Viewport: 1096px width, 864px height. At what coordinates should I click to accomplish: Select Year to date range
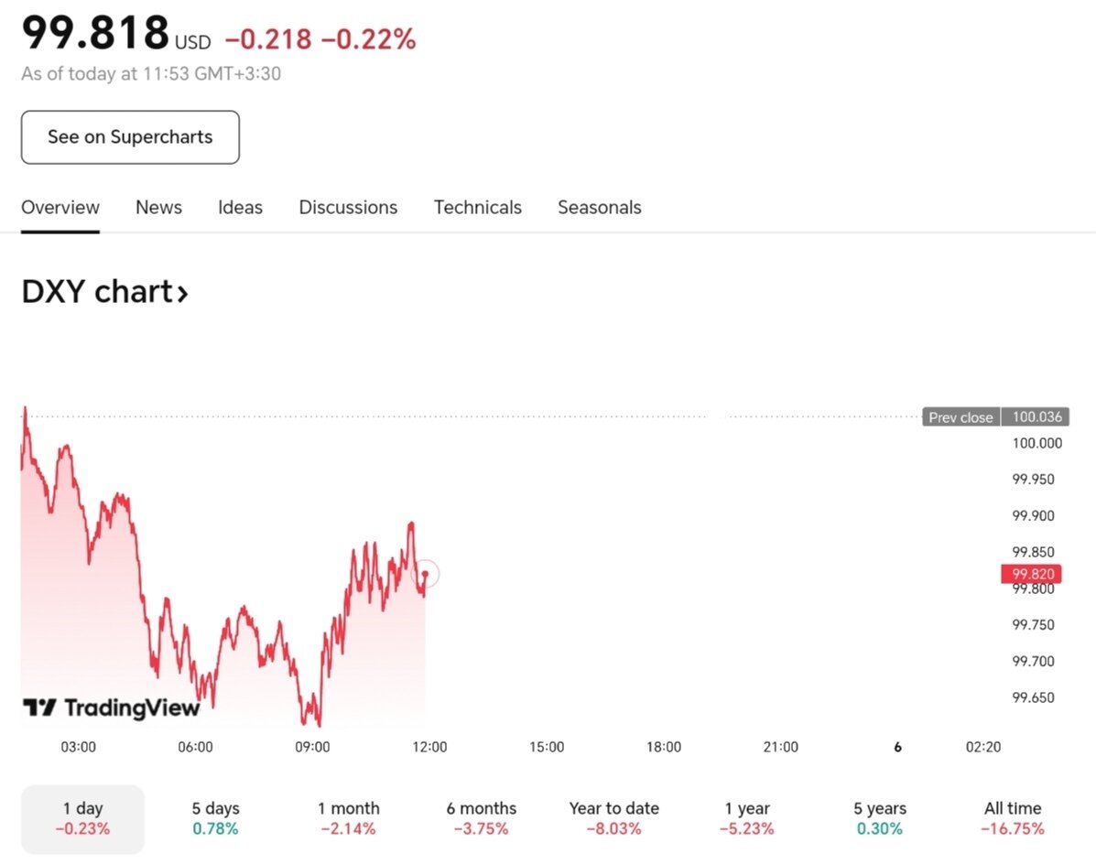pyautogui.click(x=613, y=818)
